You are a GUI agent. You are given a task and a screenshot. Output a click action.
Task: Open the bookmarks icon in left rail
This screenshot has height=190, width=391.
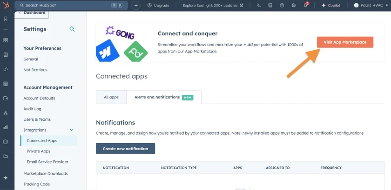tap(6, 19)
